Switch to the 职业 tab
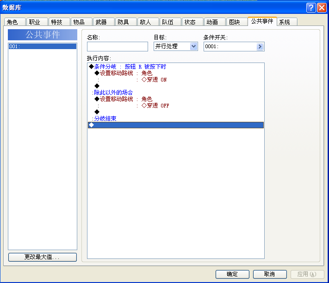The height and width of the screenshot is (283, 329). coord(37,22)
